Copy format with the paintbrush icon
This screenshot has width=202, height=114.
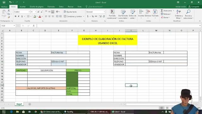9,17
